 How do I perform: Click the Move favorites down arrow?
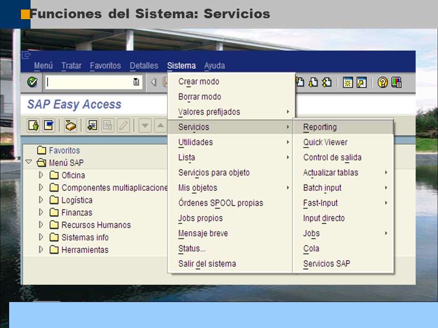pyautogui.click(x=145, y=126)
